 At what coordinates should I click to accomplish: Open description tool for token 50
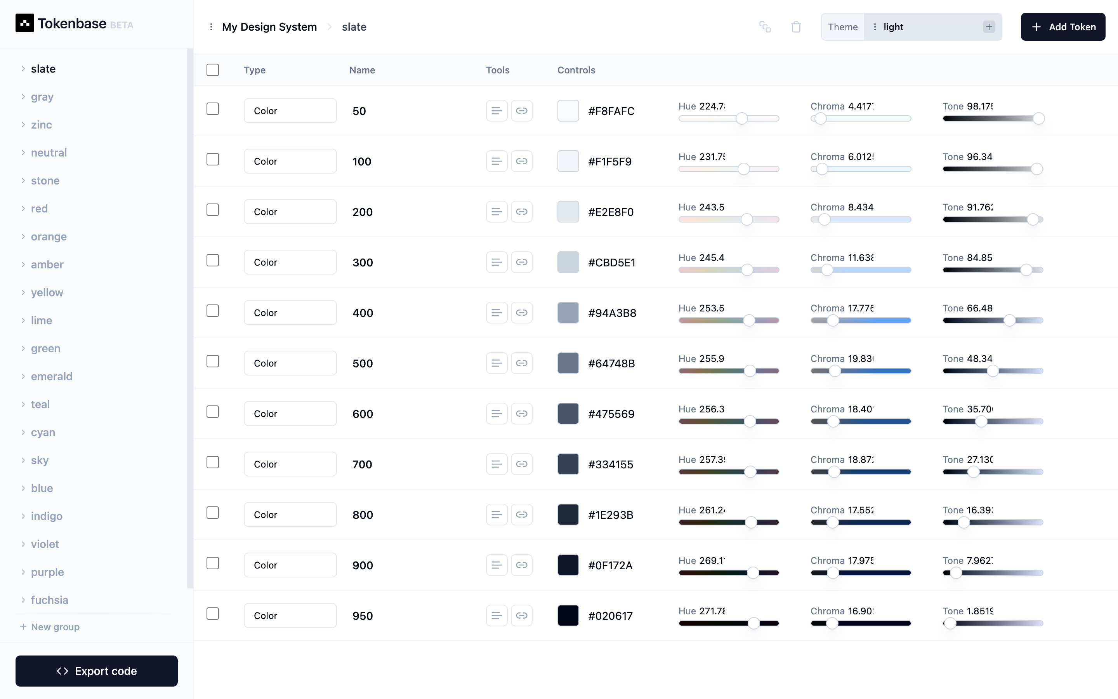coord(497,111)
